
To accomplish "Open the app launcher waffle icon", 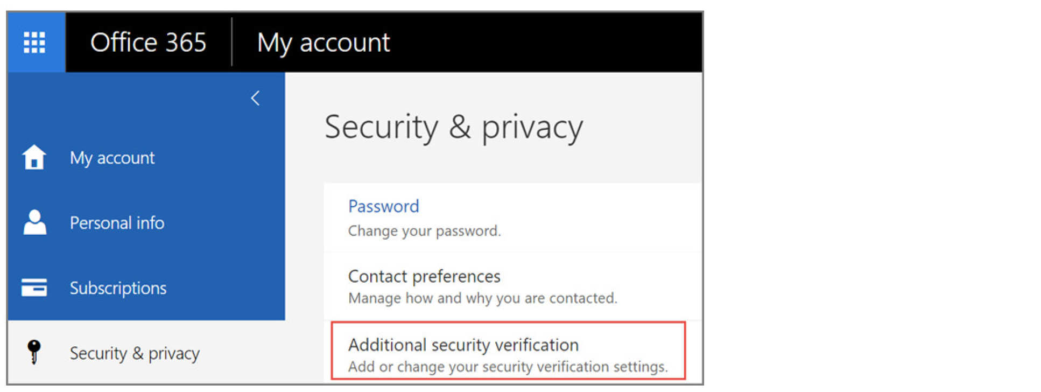I will [x=34, y=42].
